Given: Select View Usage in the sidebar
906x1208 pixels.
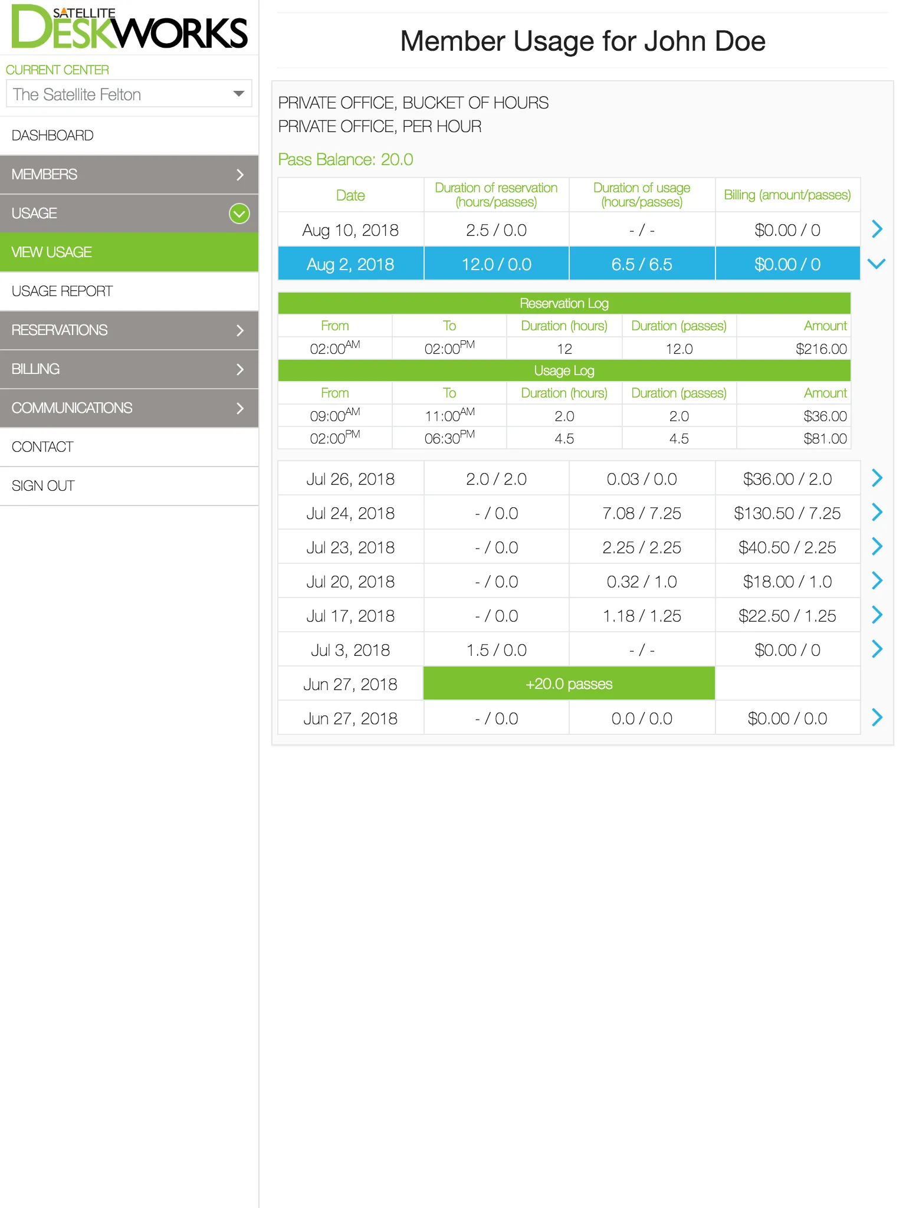Looking at the screenshot, I should pyautogui.click(x=129, y=252).
